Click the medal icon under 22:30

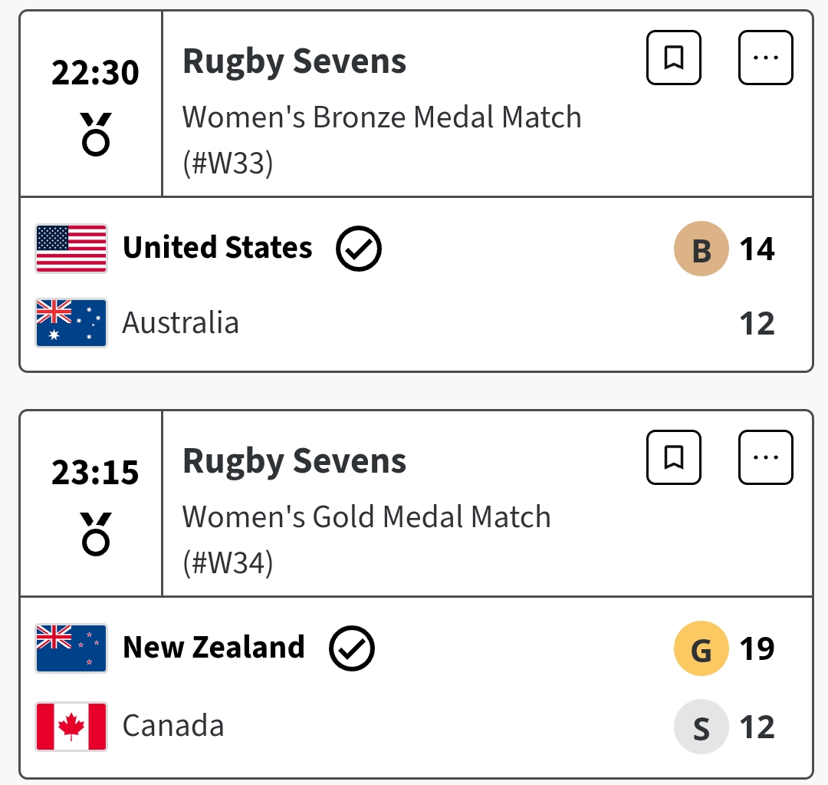coord(96,134)
